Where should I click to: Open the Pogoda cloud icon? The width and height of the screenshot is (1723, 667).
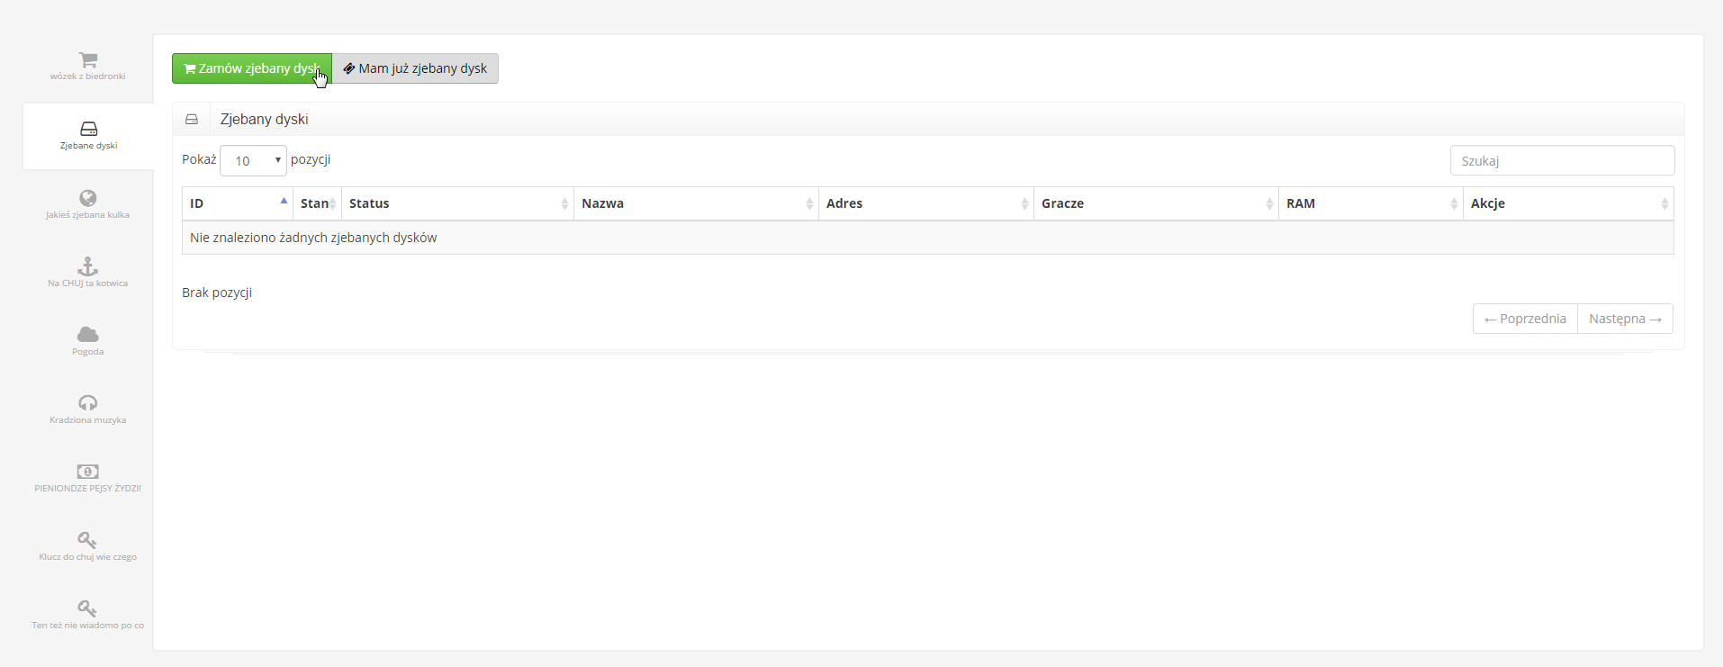coord(87,335)
